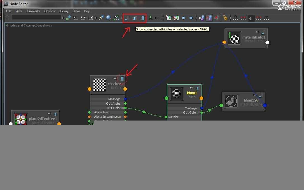Open the Display menu

64,11
